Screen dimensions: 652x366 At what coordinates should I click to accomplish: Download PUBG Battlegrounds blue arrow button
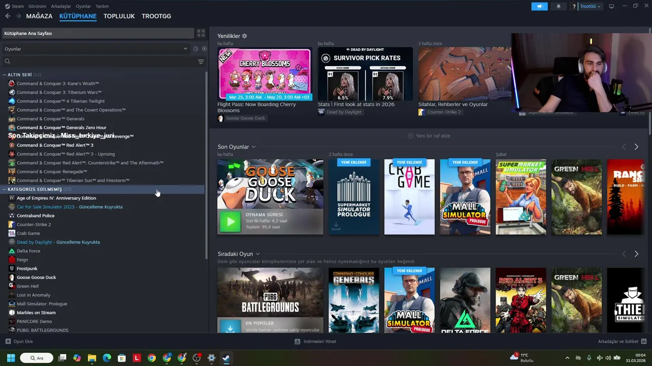pyautogui.click(x=230, y=328)
